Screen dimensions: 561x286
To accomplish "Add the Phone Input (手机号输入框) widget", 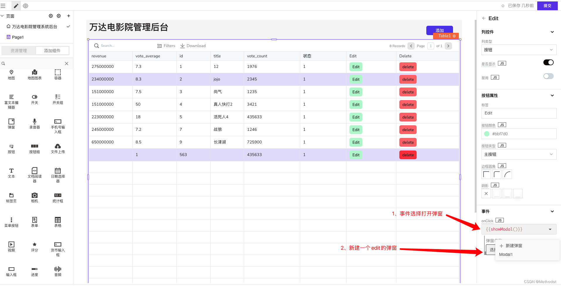I will click(58, 126).
